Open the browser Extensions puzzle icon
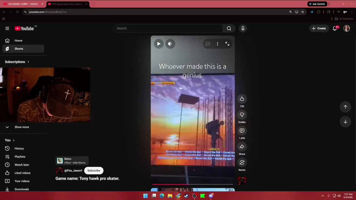The image size is (356, 200). click(319, 12)
